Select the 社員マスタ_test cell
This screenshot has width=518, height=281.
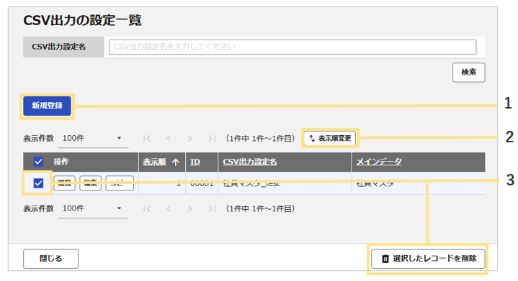pyautogui.click(x=285, y=183)
